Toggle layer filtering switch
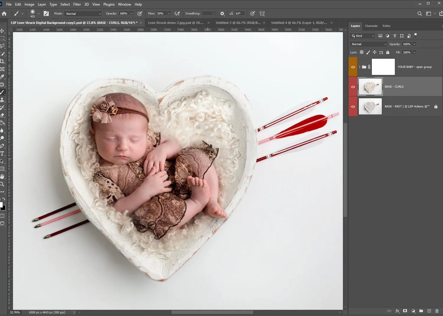 coord(416,35)
